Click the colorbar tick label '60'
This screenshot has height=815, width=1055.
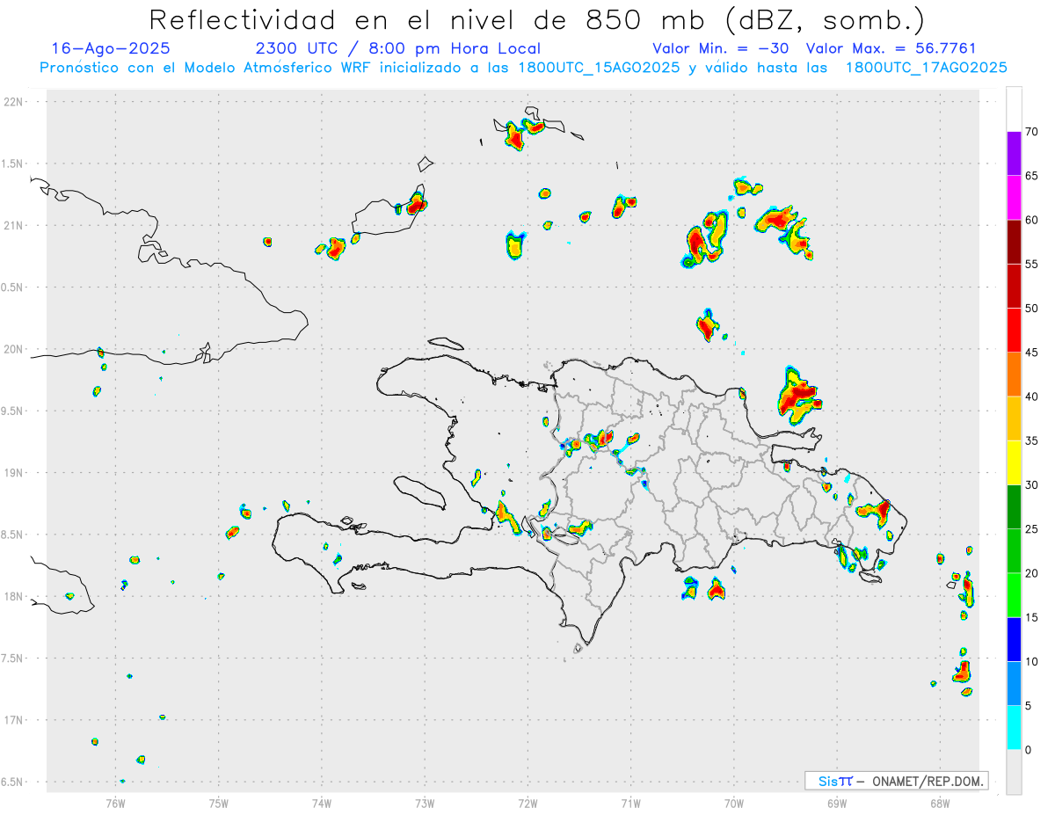pos(1032,220)
